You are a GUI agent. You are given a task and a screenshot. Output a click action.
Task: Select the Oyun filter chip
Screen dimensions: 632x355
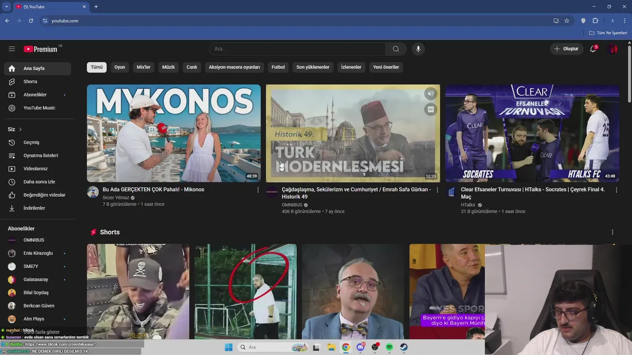click(x=119, y=67)
